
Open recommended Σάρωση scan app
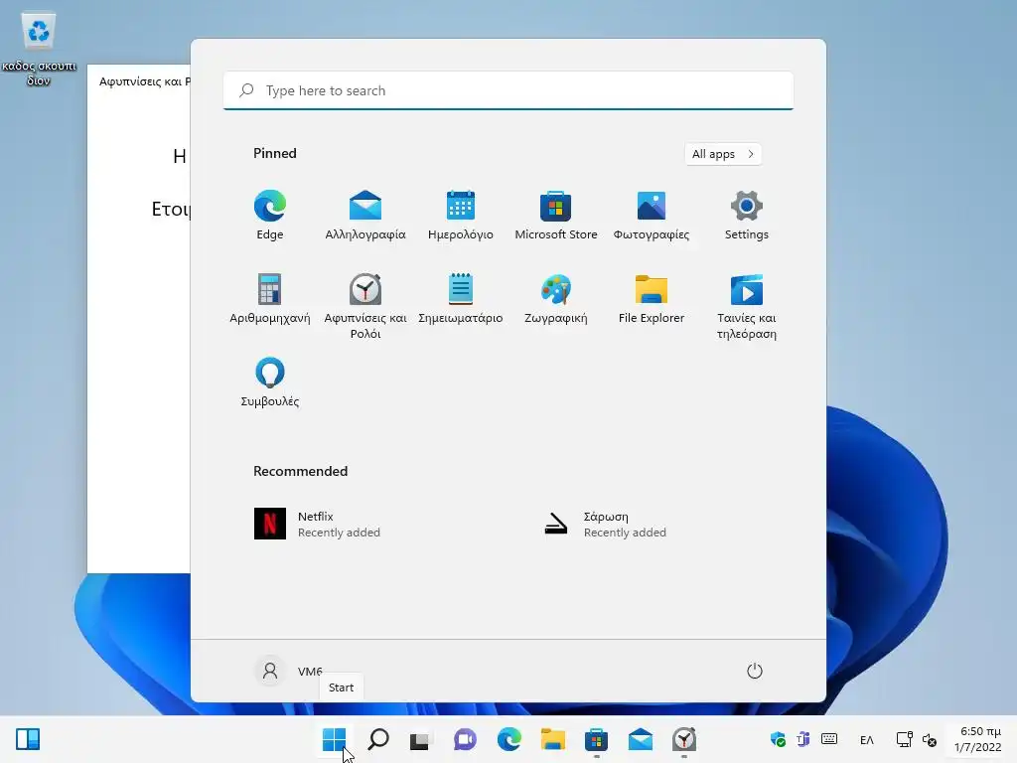click(605, 524)
